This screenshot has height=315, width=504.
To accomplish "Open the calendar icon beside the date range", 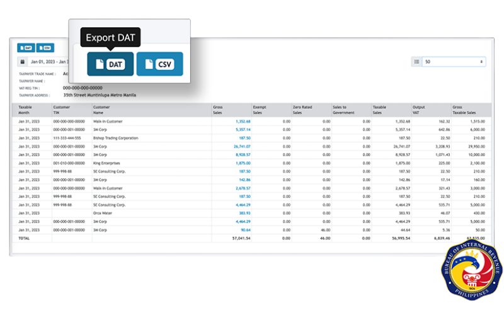I will coord(23,62).
